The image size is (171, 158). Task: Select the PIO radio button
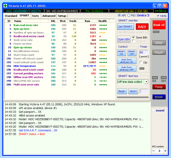click(129, 15)
